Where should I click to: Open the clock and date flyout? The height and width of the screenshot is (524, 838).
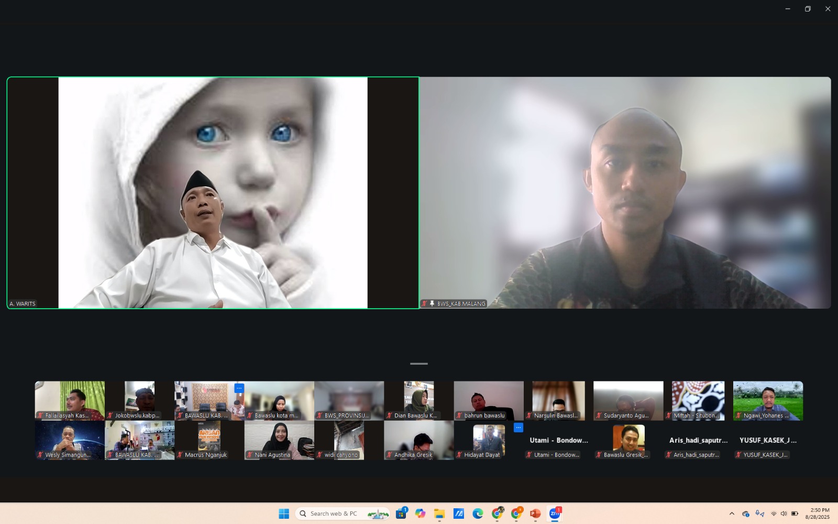point(817,514)
